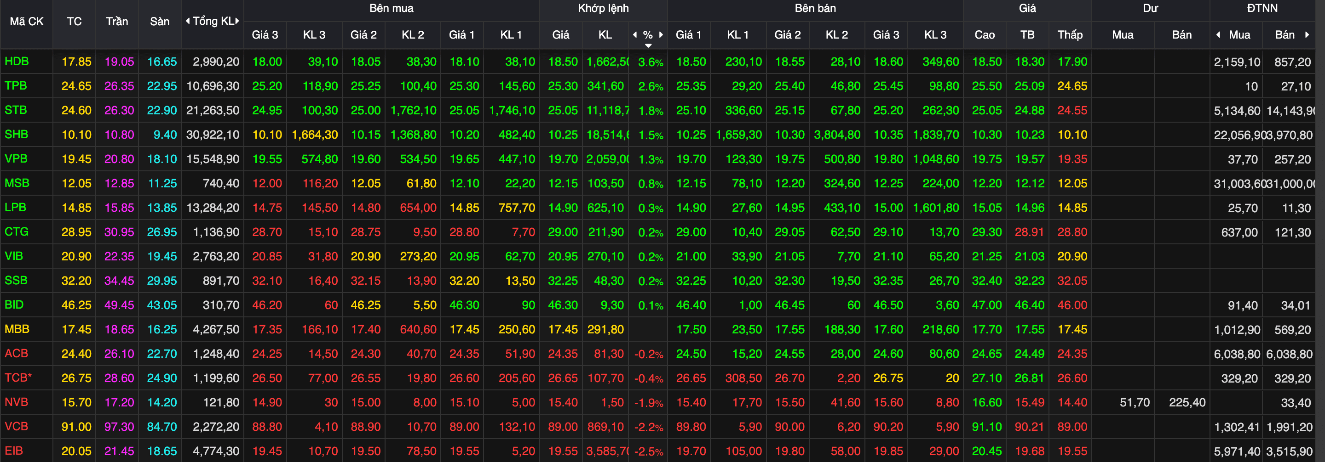This screenshot has width=1325, height=462.
Task: Select the CTG ticker
Action: click(x=16, y=231)
